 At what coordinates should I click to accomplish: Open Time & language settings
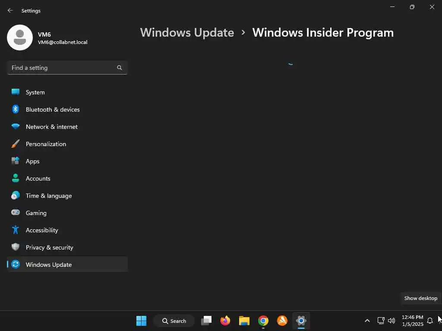pyautogui.click(x=49, y=196)
